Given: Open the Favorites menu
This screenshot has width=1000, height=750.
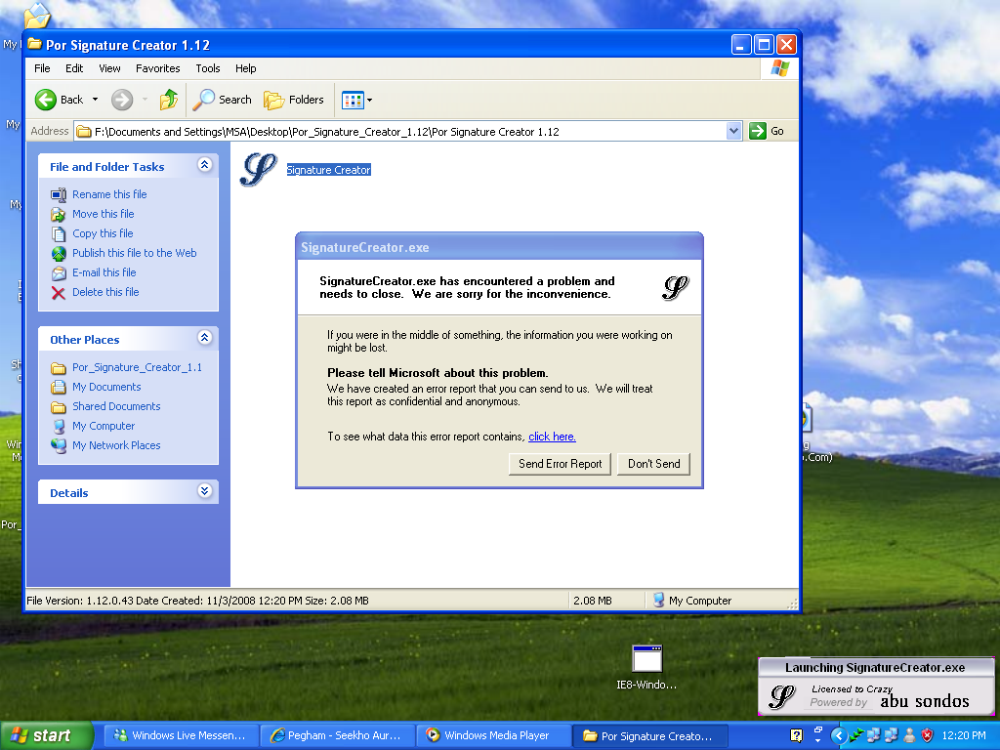Looking at the screenshot, I should [157, 68].
